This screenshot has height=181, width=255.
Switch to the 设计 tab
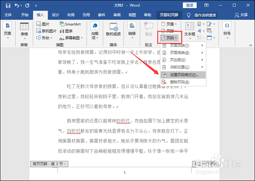point(55,15)
